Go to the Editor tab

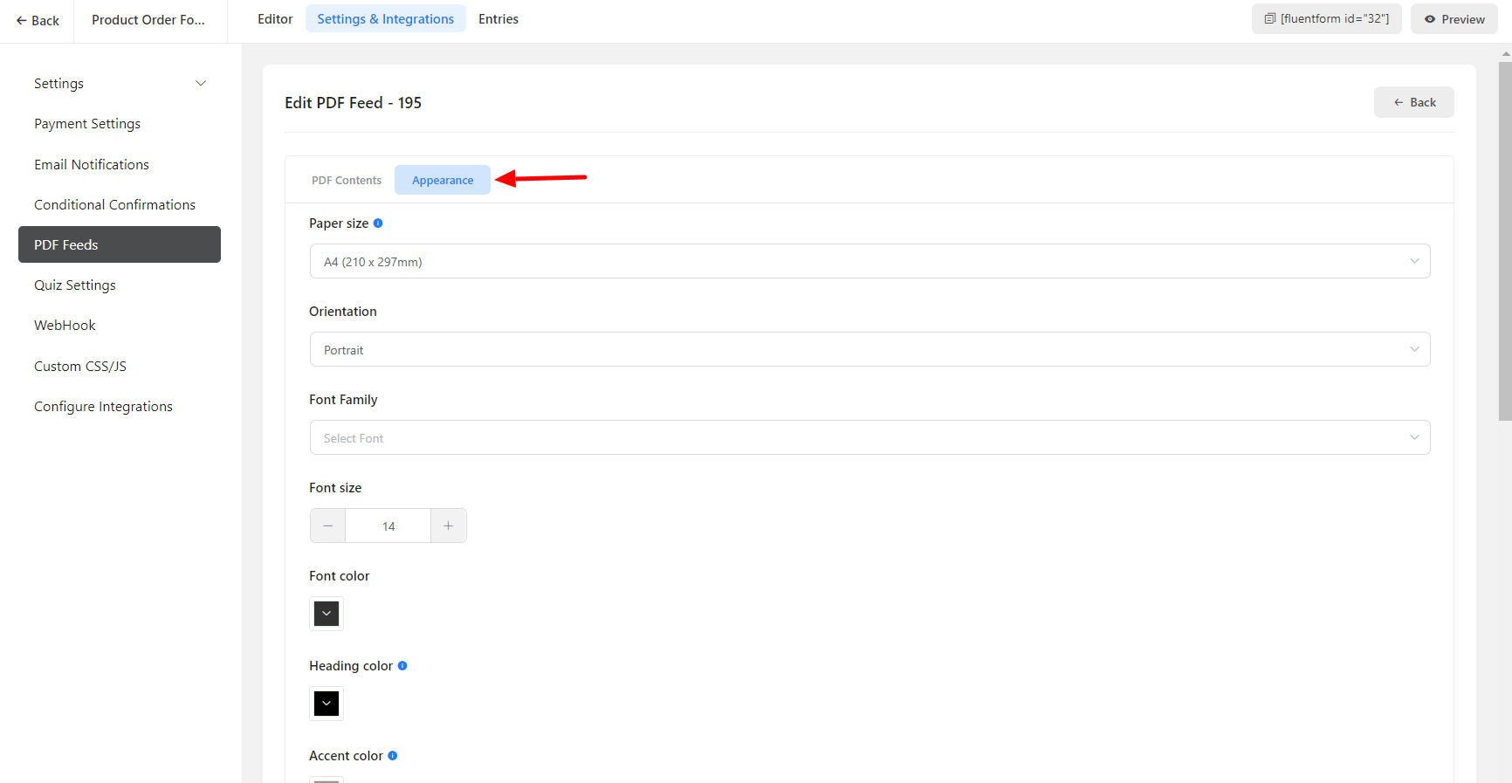pos(275,19)
